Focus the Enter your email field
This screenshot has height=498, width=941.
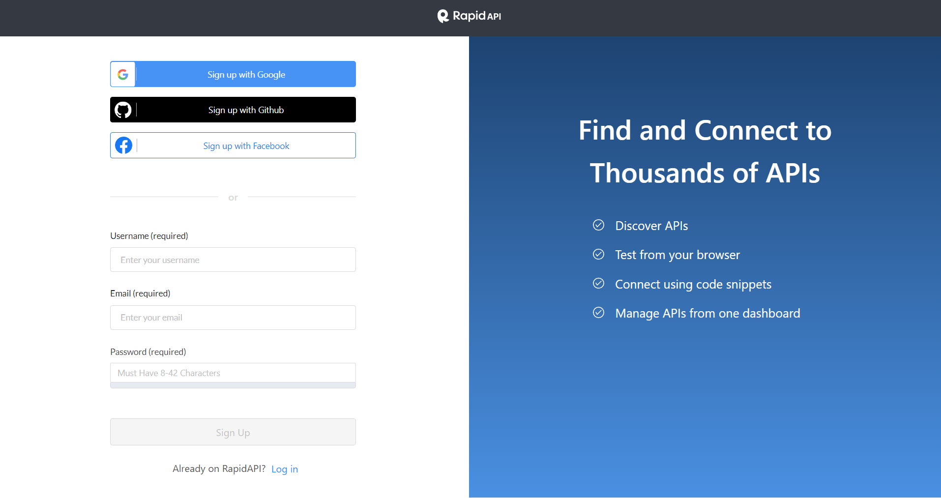233,318
